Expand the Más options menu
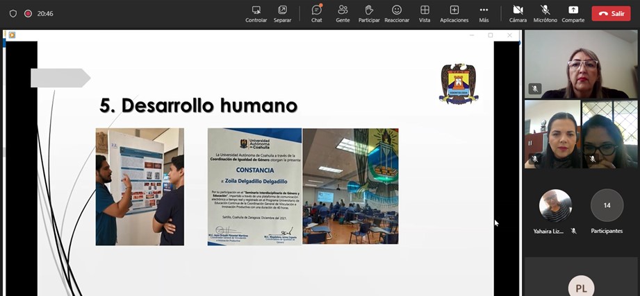This screenshot has height=296, width=640. coord(484,12)
